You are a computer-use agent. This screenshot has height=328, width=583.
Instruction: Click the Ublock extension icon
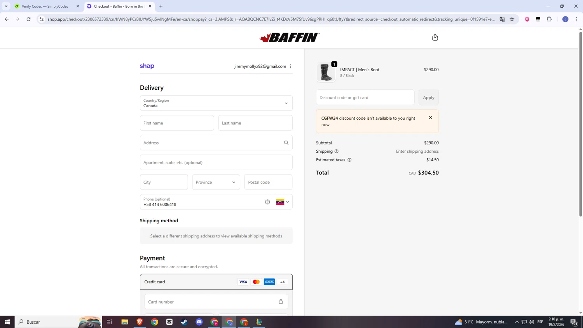pyautogui.click(x=527, y=19)
